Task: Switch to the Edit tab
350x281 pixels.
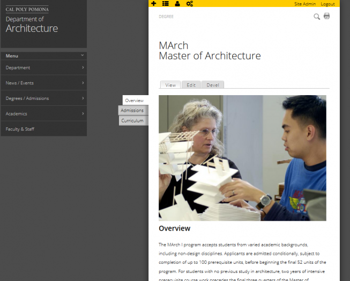Action: point(191,85)
